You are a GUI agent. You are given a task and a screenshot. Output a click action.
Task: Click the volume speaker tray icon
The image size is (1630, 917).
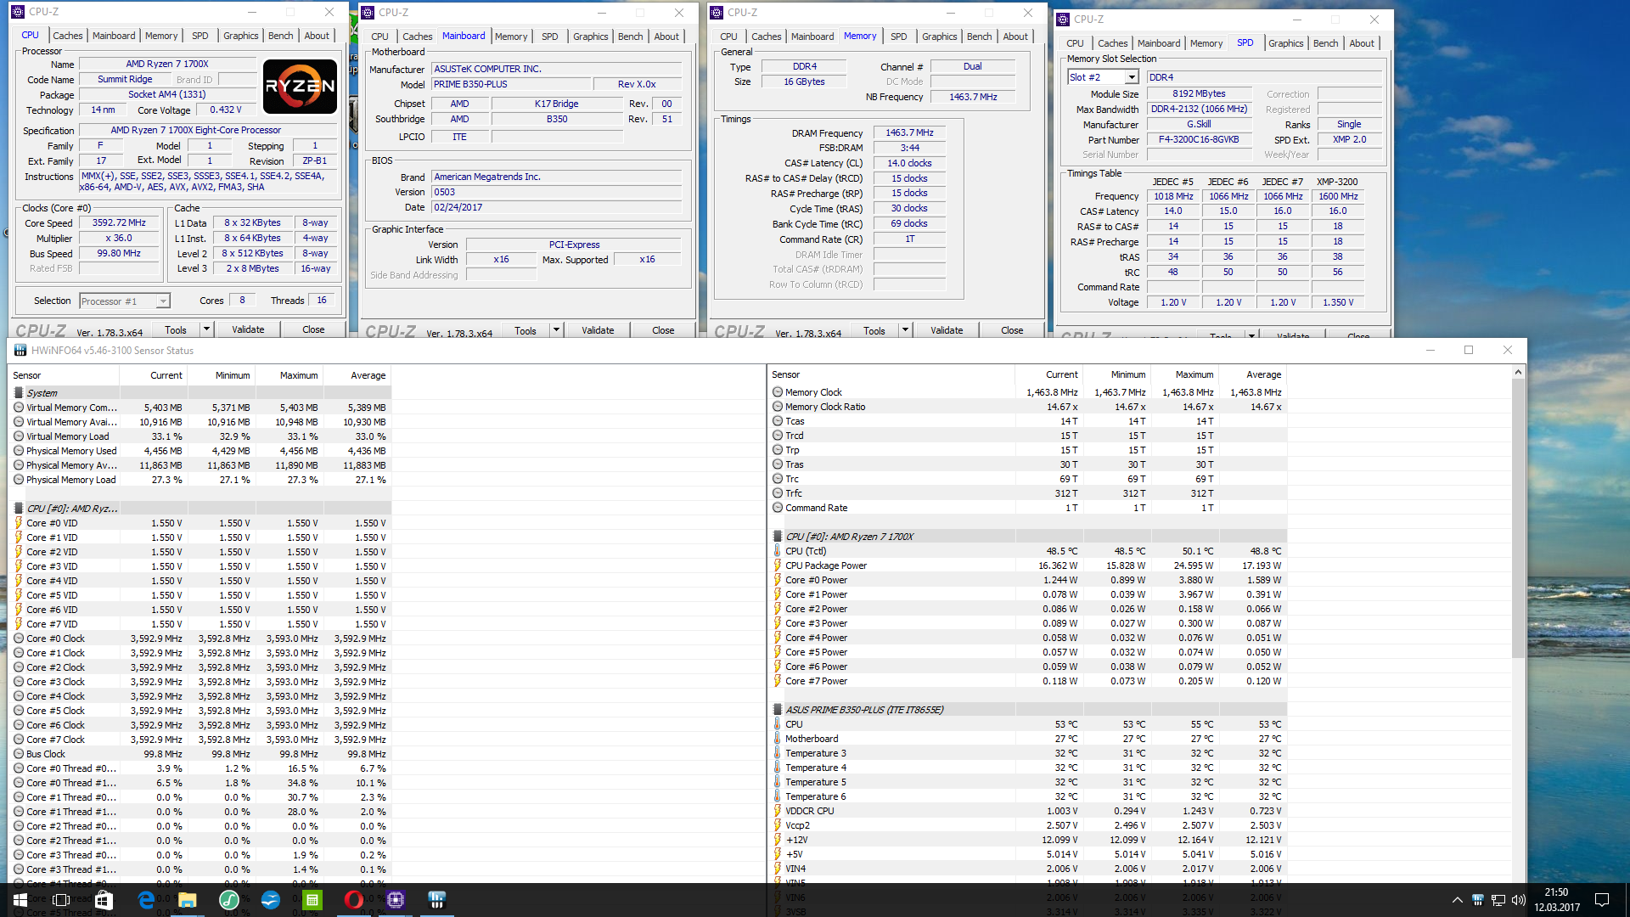pos(1518,899)
